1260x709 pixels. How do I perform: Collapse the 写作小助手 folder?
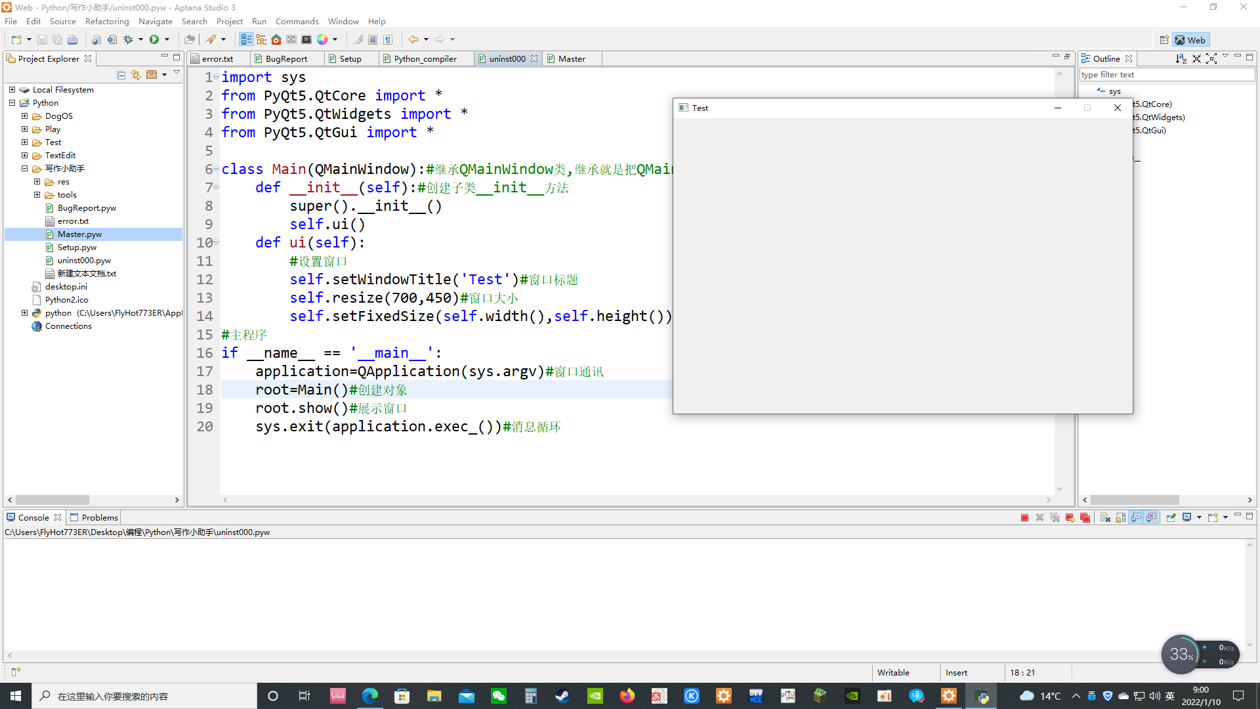[x=24, y=169]
